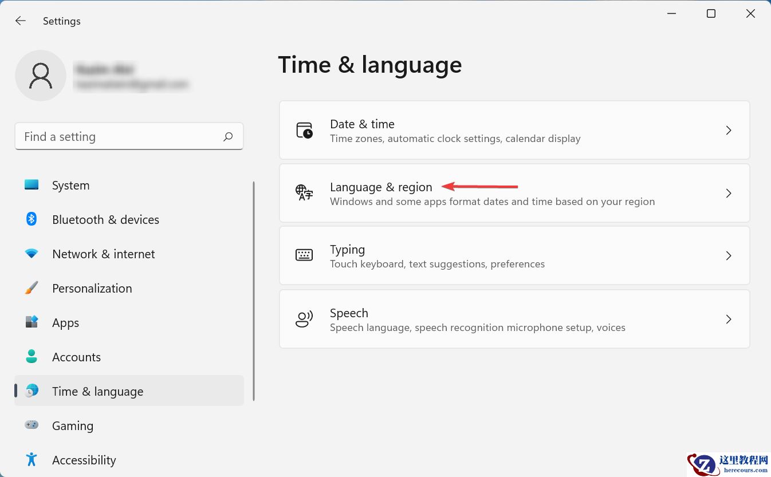
Task: Click the Gaming controller icon
Action: (x=32, y=425)
